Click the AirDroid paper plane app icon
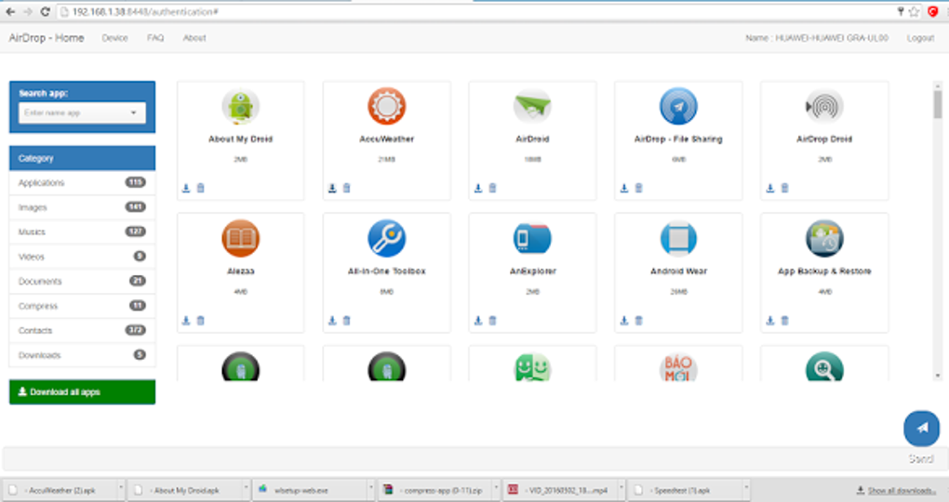949x502 pixels. (x=532, y=107)
